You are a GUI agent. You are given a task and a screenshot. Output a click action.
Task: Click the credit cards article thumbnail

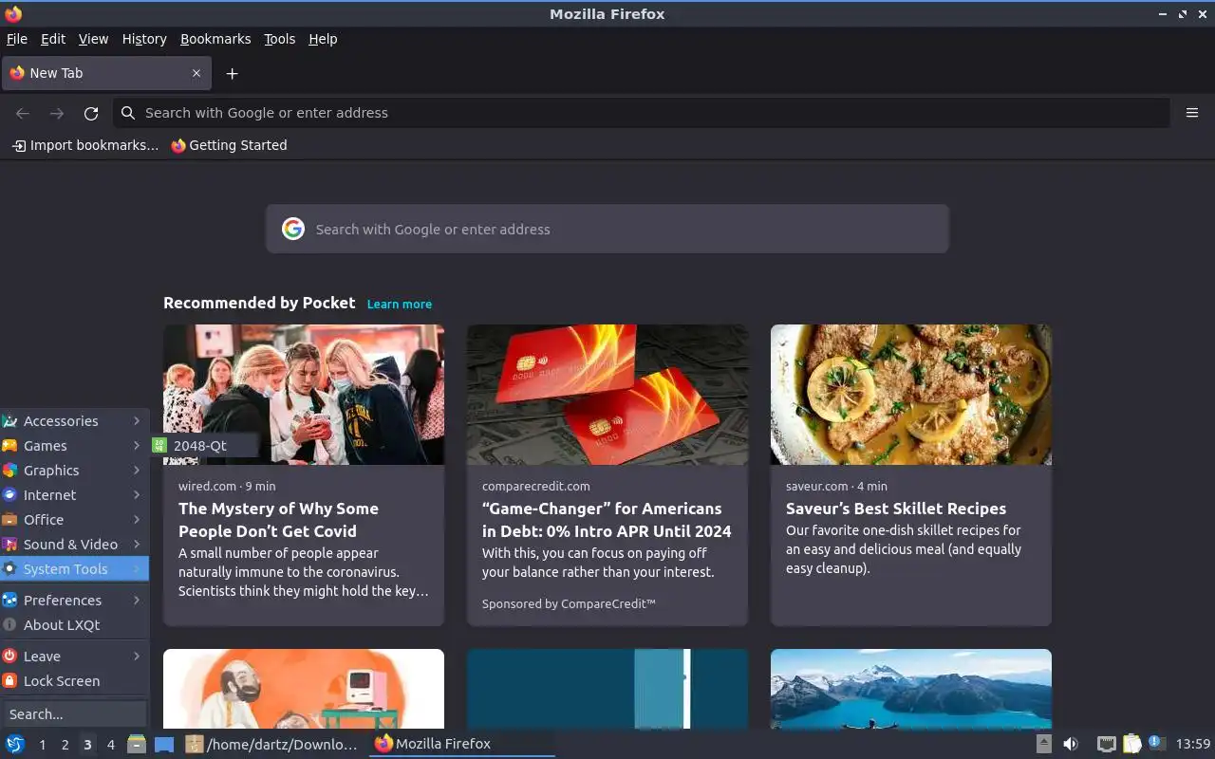coord(607,395)
